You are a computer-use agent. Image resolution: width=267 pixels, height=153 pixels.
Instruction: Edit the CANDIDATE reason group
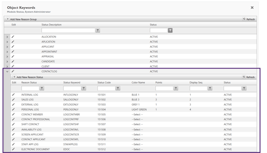[x=13, y=61]
